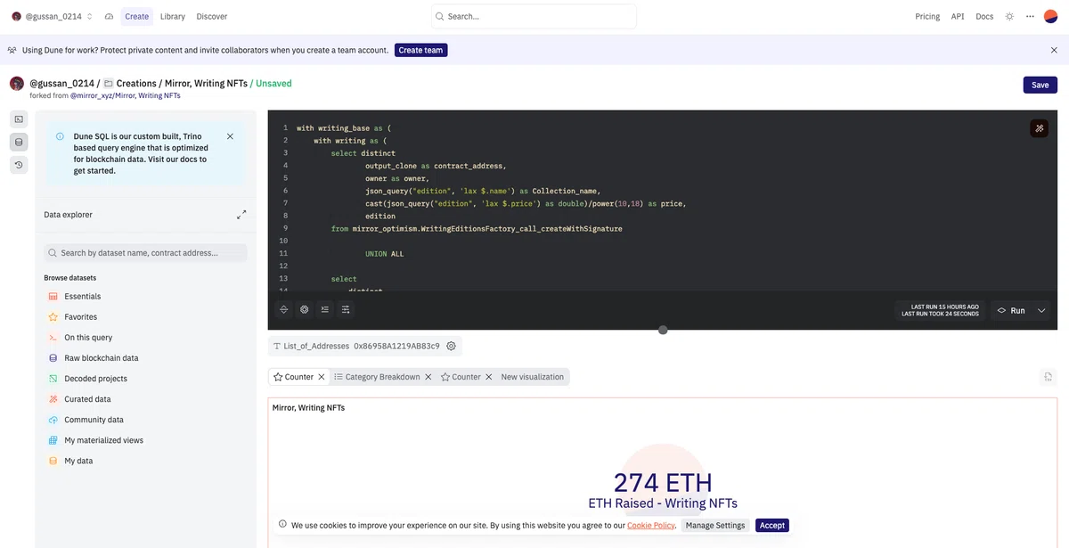The height and width of the screenshot is (548, 1069).
Task: Open the New visualization tab
Action: tap(532, 377)
